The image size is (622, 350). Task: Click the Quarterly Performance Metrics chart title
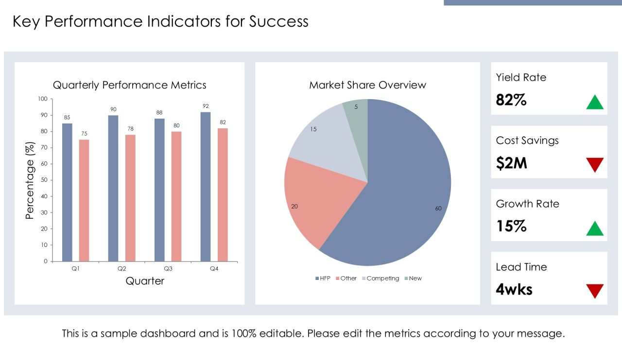pos(130,85)
